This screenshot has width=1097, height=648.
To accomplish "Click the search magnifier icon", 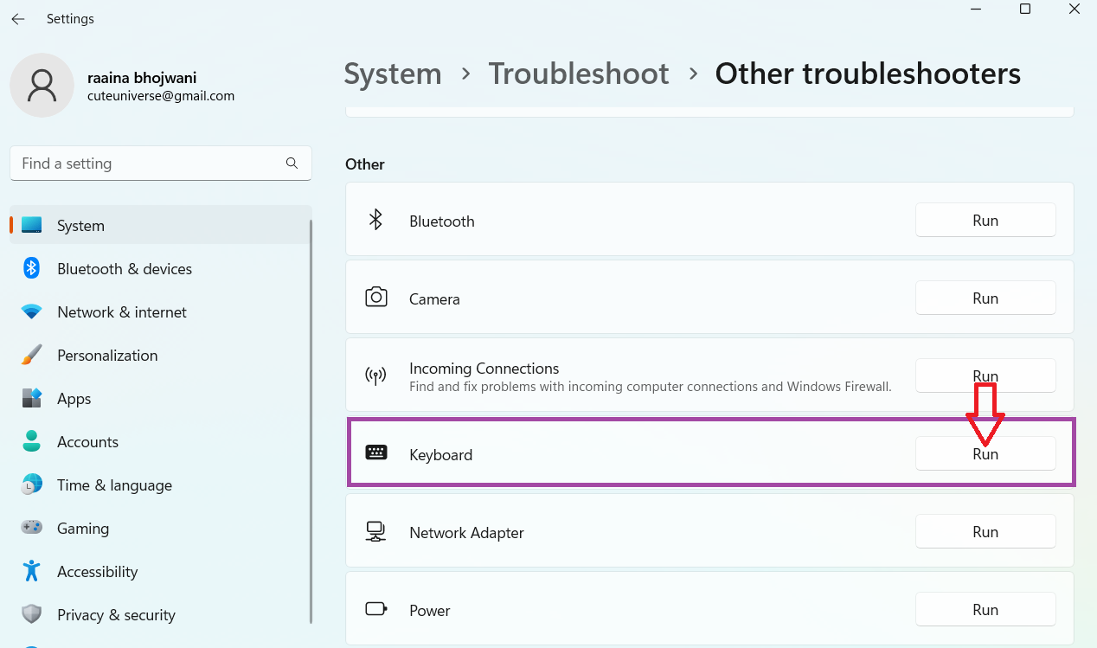I will click(x=292, y=163).
